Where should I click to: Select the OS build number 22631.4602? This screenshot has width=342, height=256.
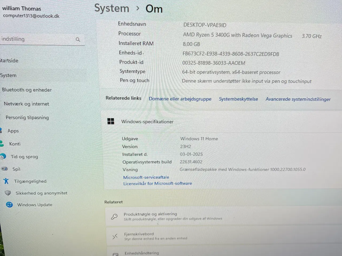click(x=191, y=162)
